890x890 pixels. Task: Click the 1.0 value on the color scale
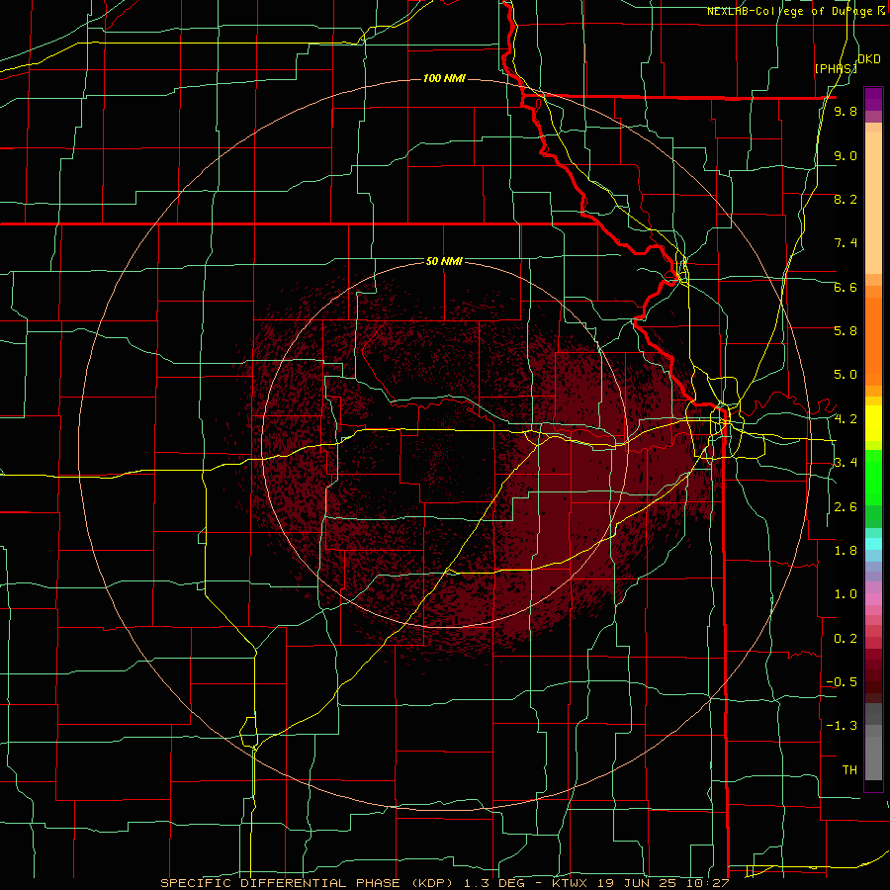[x=845, y=594]
